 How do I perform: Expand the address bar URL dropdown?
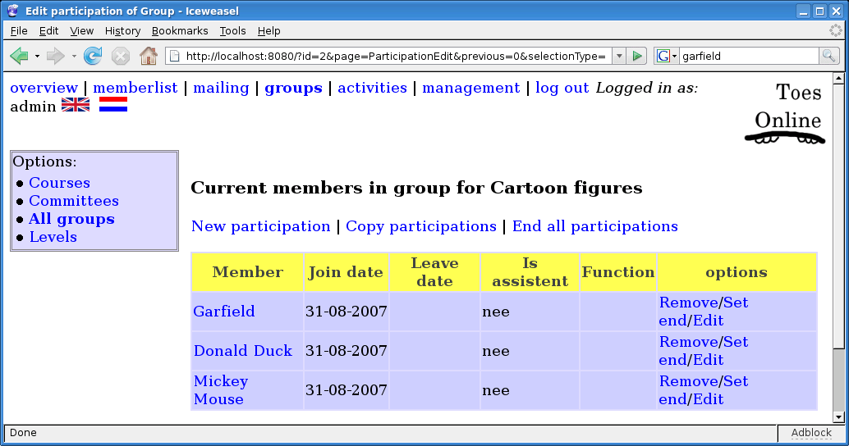pyautogui.click(x=619, y=57)
